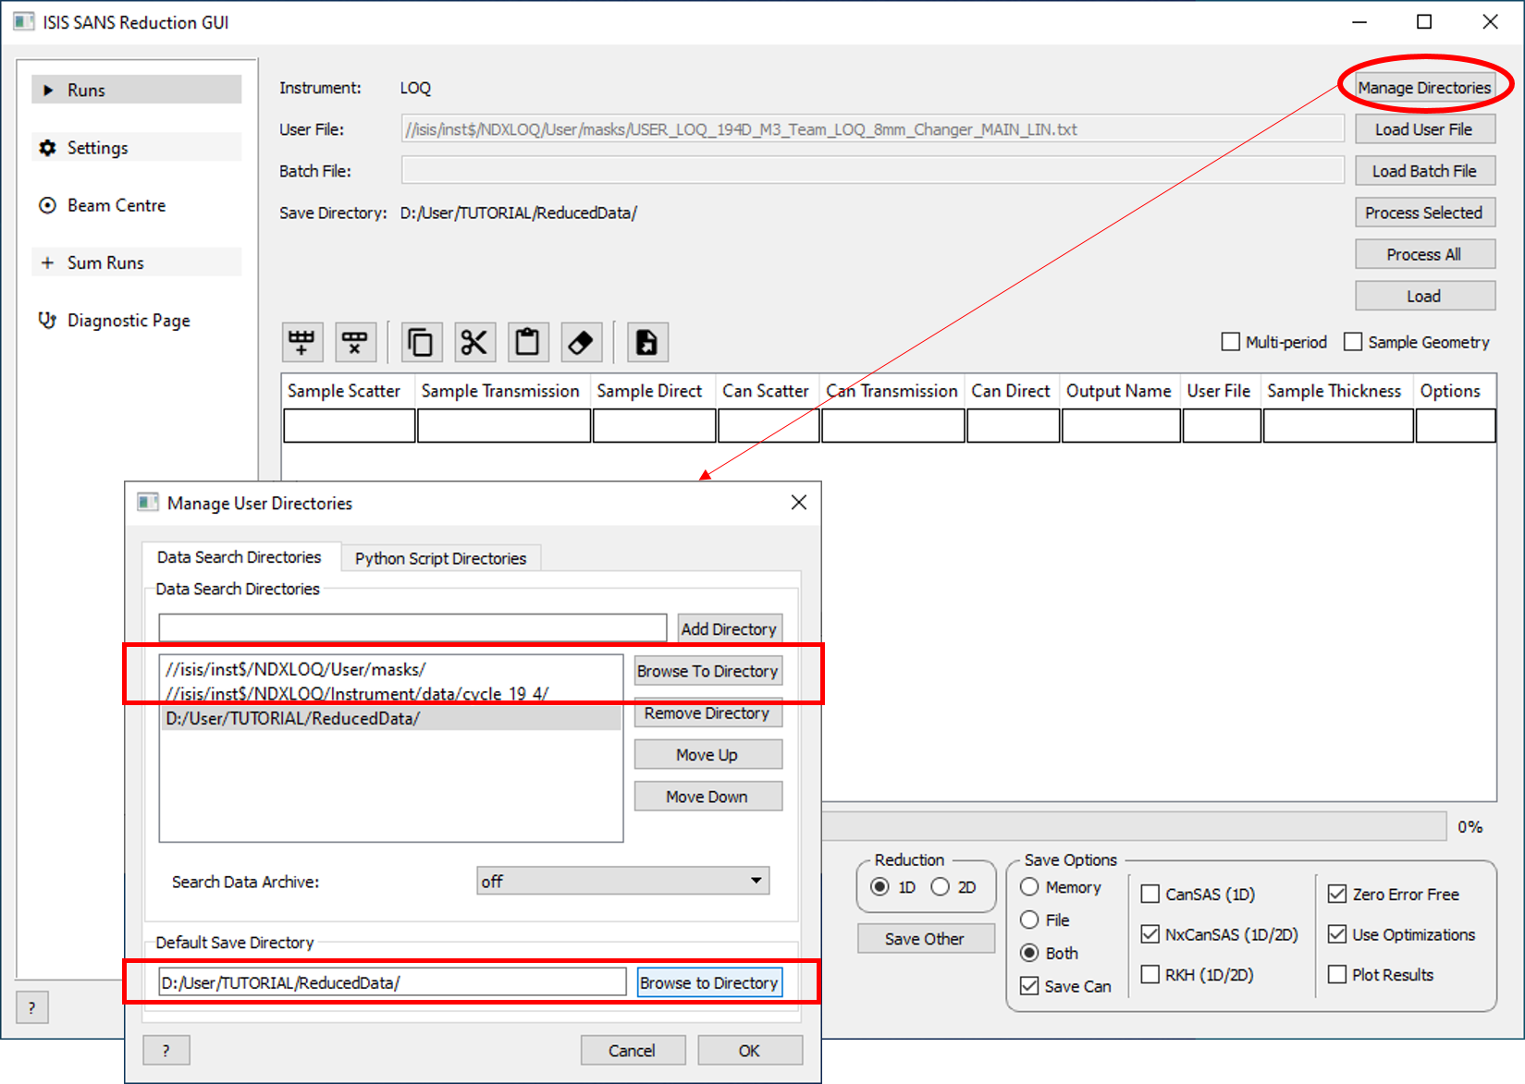This screenshot has height=1084, width=1525.
Task: Click the copy rows icon
Action: point(421,343)
